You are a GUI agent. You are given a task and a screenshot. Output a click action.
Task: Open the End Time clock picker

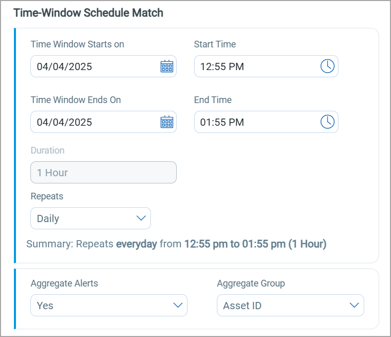point(328,122)
